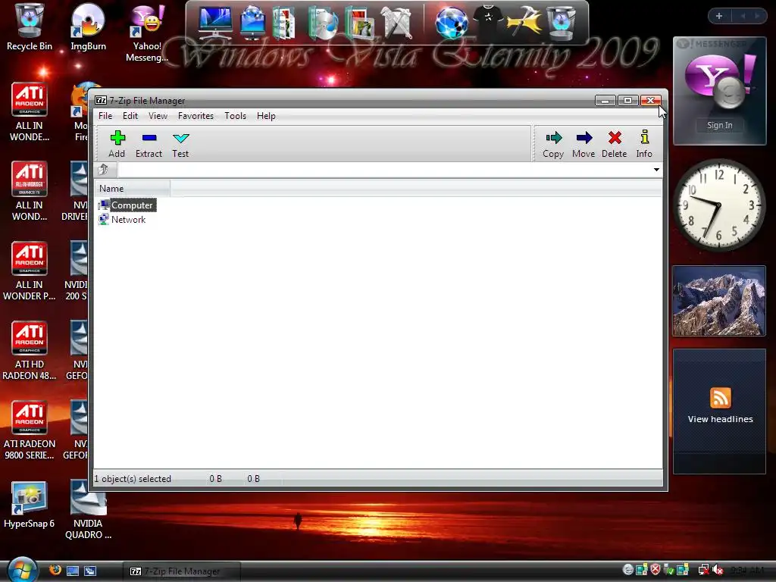Launch Firefox from the quick launch bar

pyautogui.click(x=55, y=570)
